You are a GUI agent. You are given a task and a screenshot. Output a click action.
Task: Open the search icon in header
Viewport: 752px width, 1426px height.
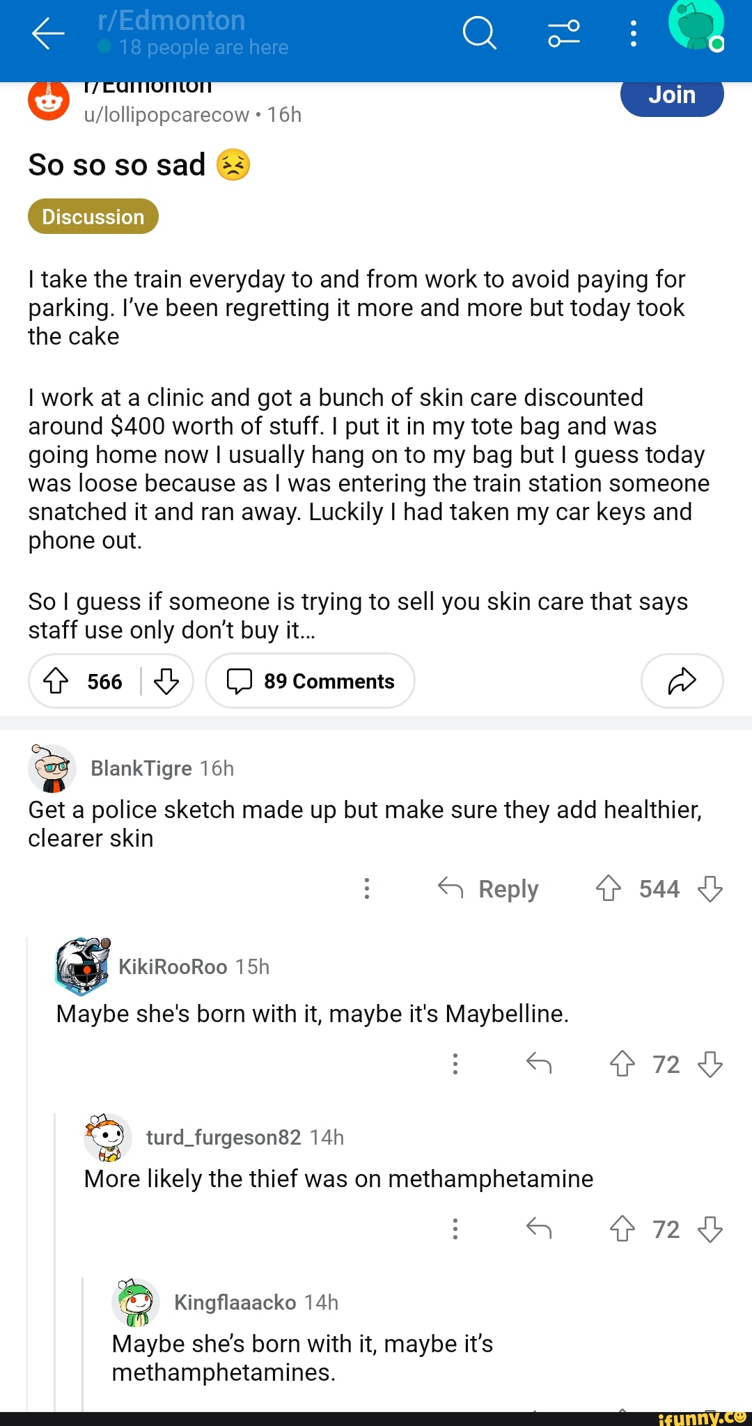pyautogui.click(x=479, y=33)
